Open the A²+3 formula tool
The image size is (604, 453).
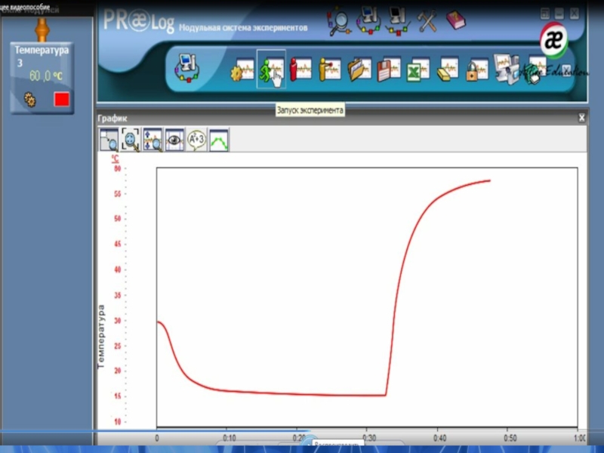pos(197,140)
